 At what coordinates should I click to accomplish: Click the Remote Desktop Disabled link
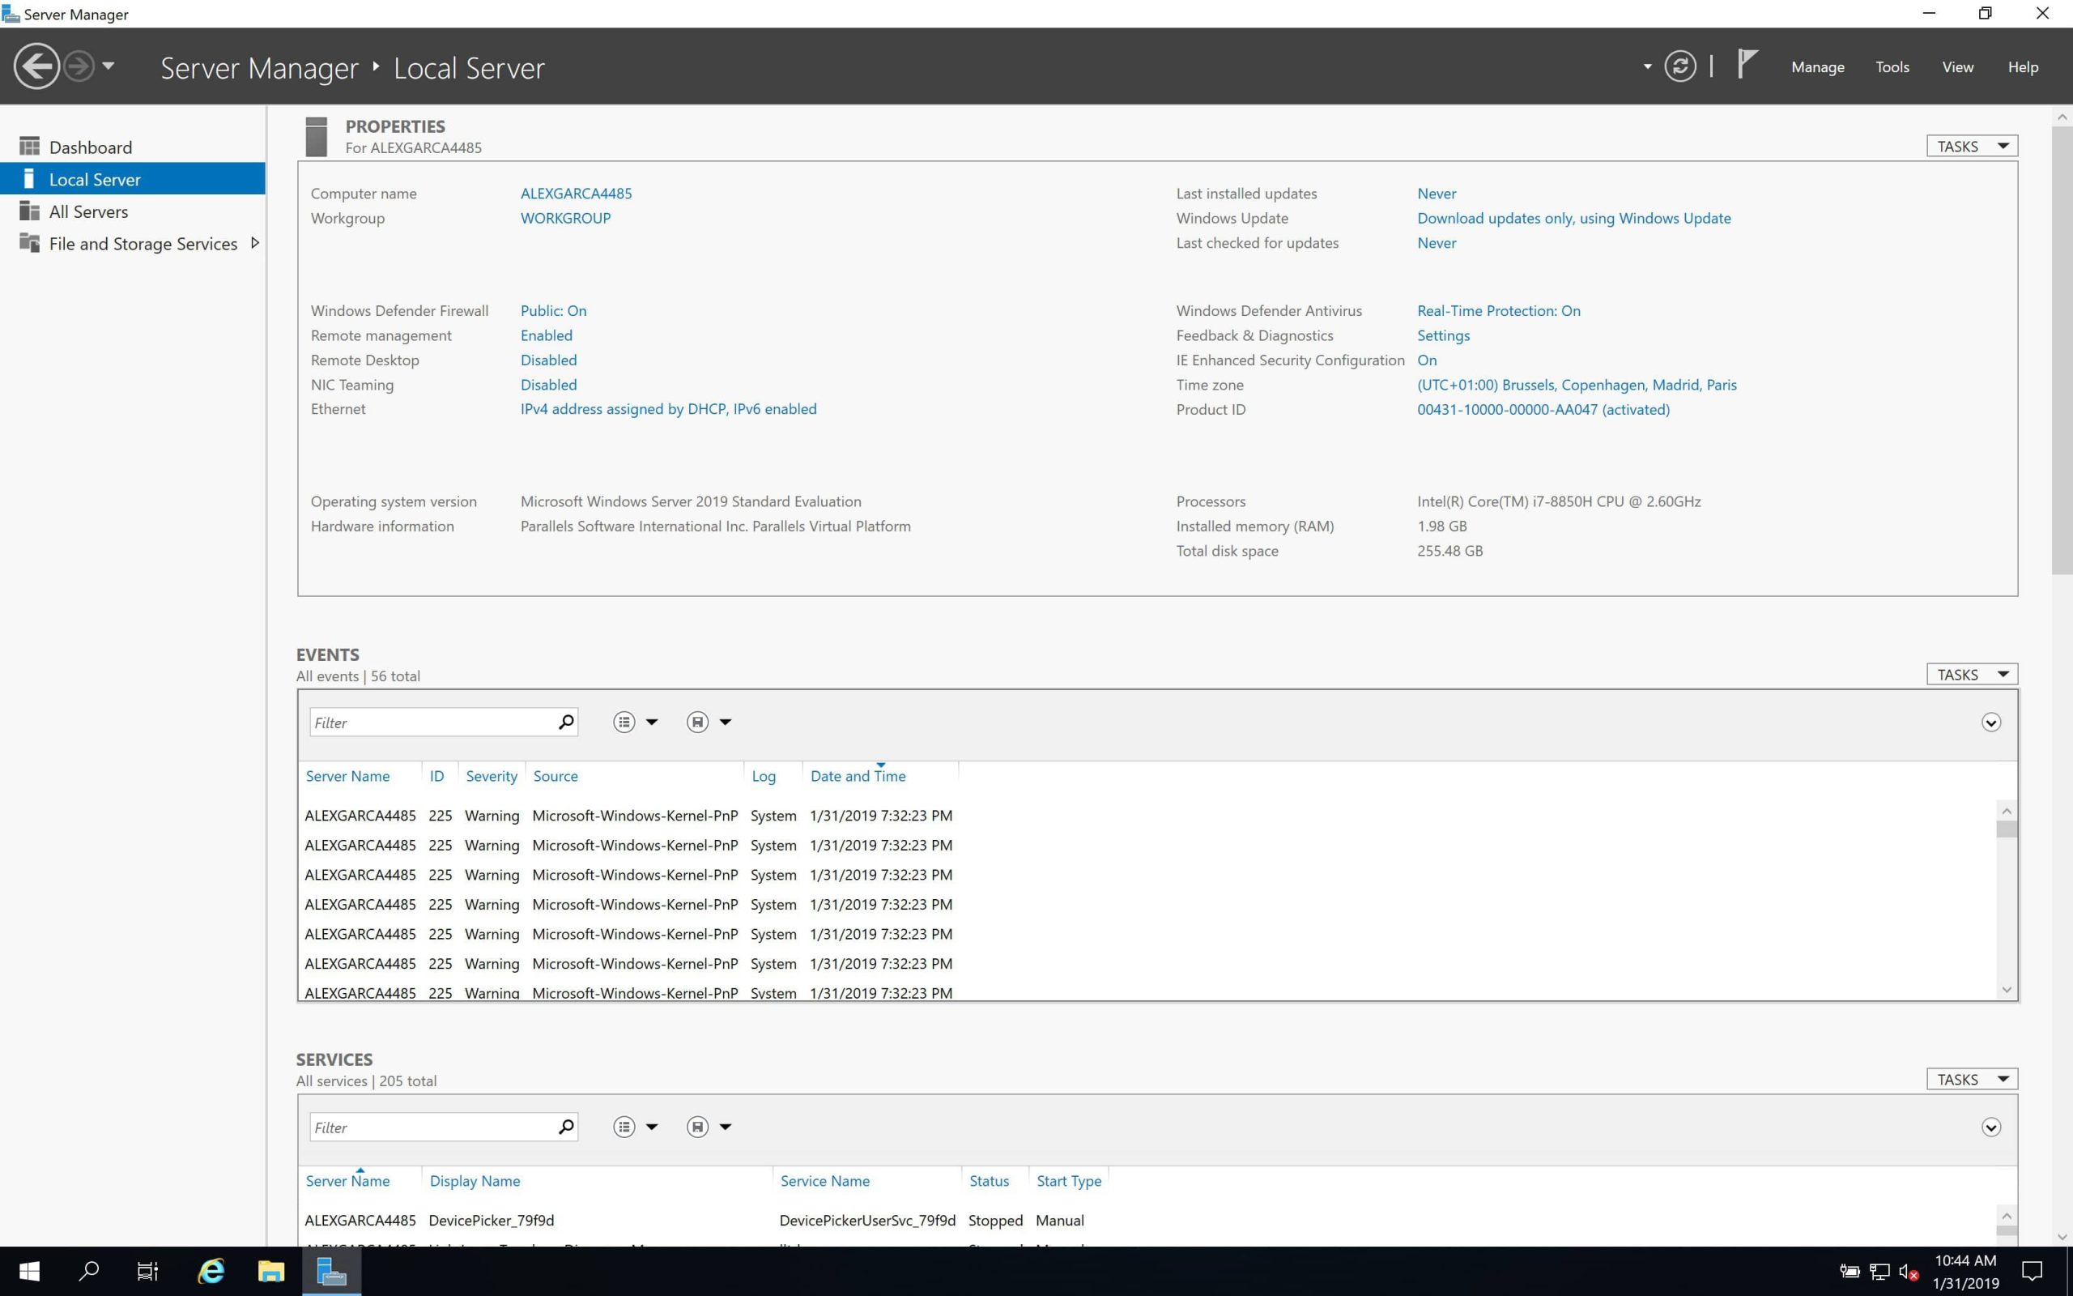[548, 360]
